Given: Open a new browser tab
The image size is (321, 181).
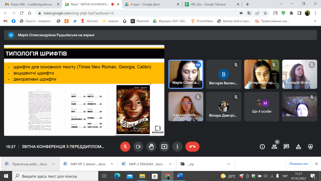Looking at the screenshot, I should click(x=247, y=4).
